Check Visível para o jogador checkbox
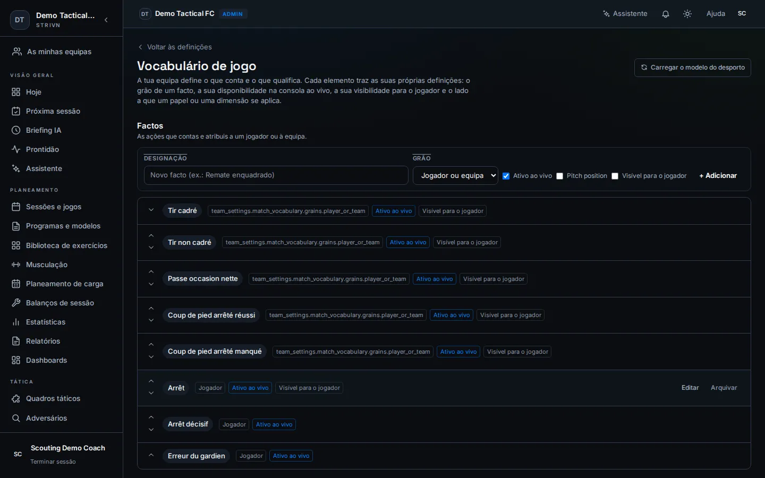This screenshot has width=765, height=478. [615, 176]
